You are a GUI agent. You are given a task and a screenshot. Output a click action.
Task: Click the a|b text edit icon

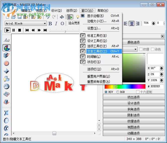(x=62, y=17)
